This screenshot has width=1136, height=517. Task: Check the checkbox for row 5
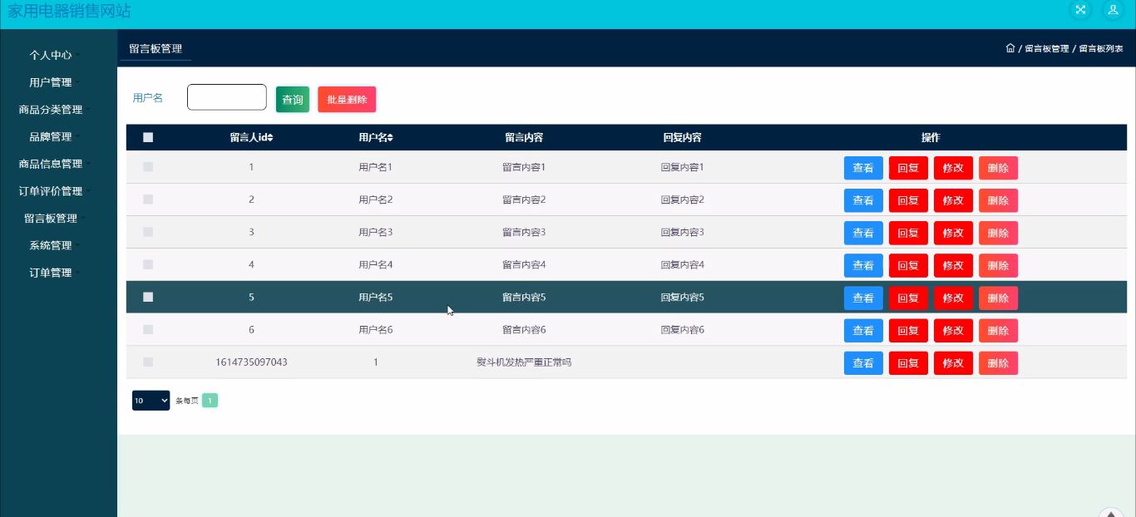(148, 297)
